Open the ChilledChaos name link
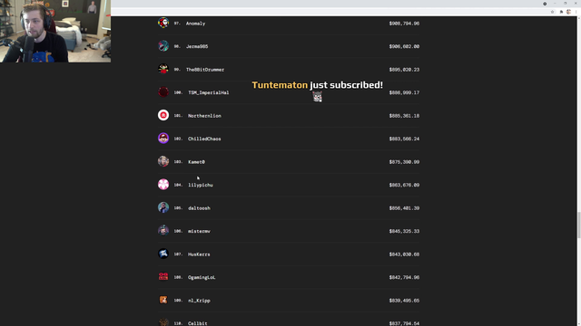 204,139
